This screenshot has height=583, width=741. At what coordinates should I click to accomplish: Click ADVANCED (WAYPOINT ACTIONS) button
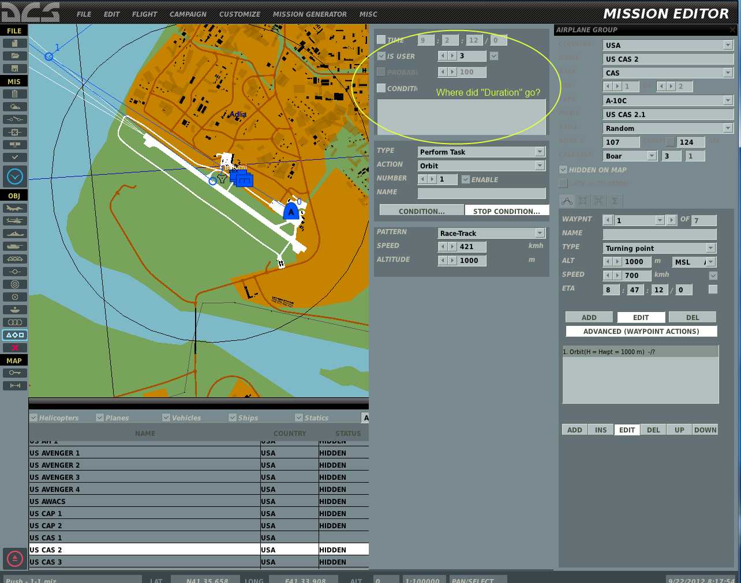tap(641, 332)
